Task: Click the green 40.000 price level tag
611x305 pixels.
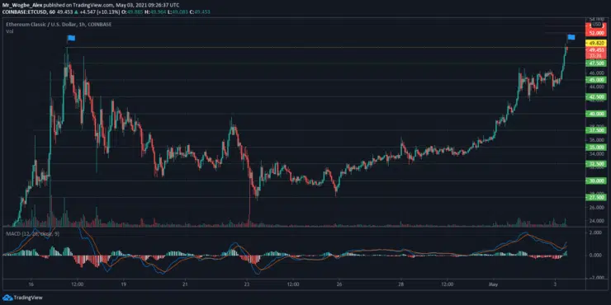Action: pos(595,114)
